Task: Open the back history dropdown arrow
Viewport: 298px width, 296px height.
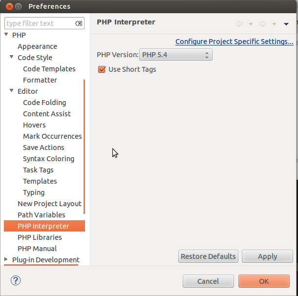Action: click(x=251, y=24)
